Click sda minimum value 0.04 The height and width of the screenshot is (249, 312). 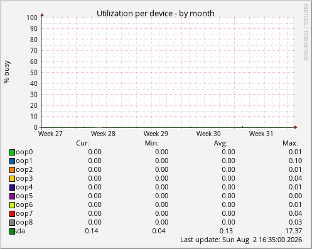159,231
